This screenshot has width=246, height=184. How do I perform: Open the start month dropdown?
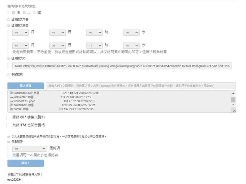20,33
